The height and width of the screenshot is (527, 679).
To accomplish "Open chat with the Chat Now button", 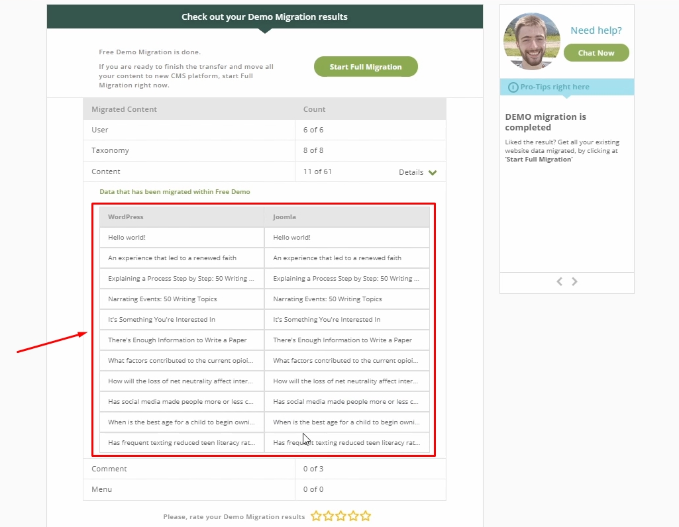I will click(596, 53).
